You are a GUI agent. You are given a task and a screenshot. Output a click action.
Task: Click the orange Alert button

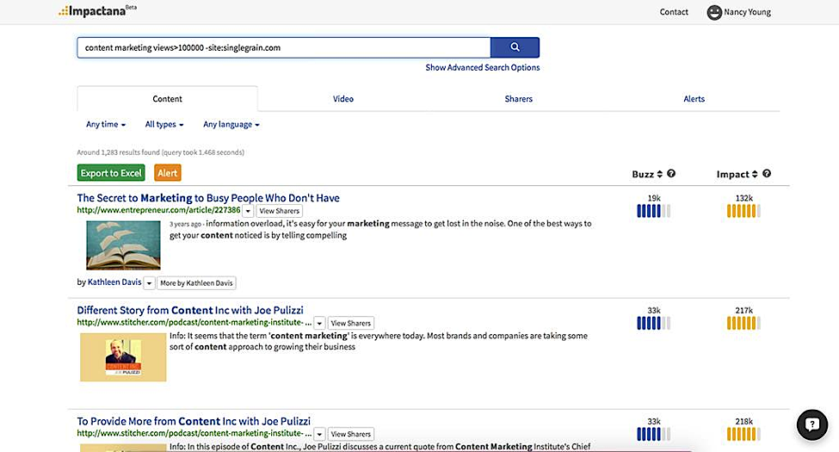tap(168, 173)
